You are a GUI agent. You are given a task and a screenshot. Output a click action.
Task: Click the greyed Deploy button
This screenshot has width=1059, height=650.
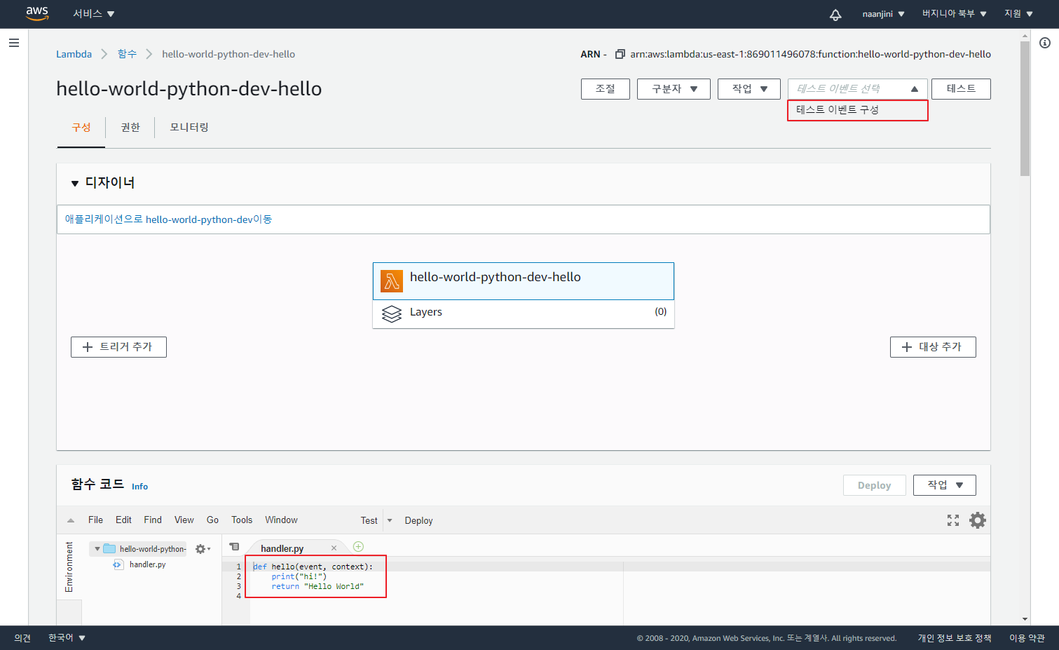coord(875,485)
